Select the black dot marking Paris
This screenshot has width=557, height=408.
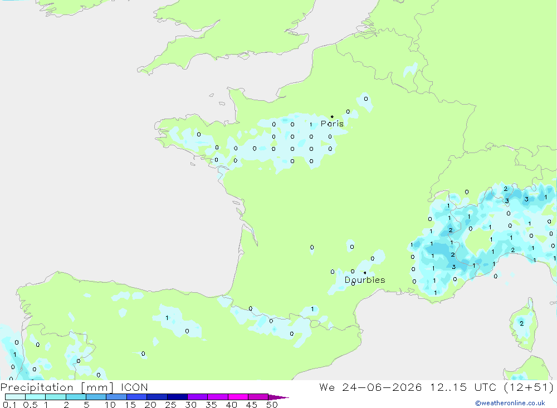[x=332, y=116]
